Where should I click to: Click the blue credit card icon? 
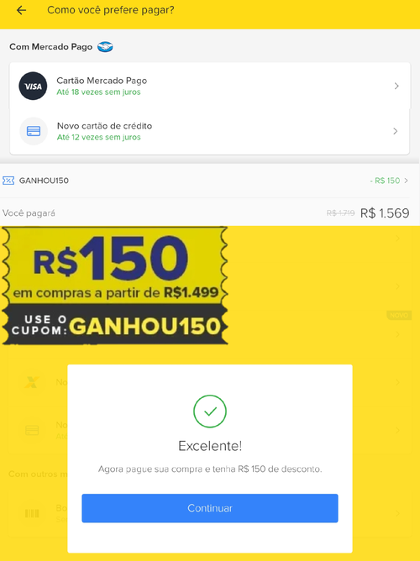pos(34,131)
